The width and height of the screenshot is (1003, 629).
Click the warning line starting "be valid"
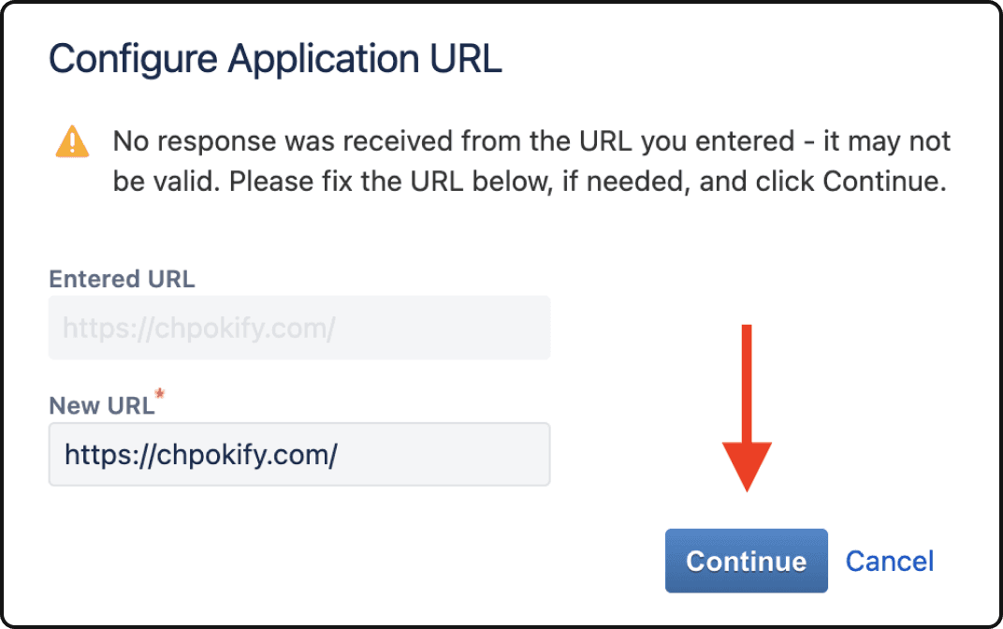(x=530, y=182)
